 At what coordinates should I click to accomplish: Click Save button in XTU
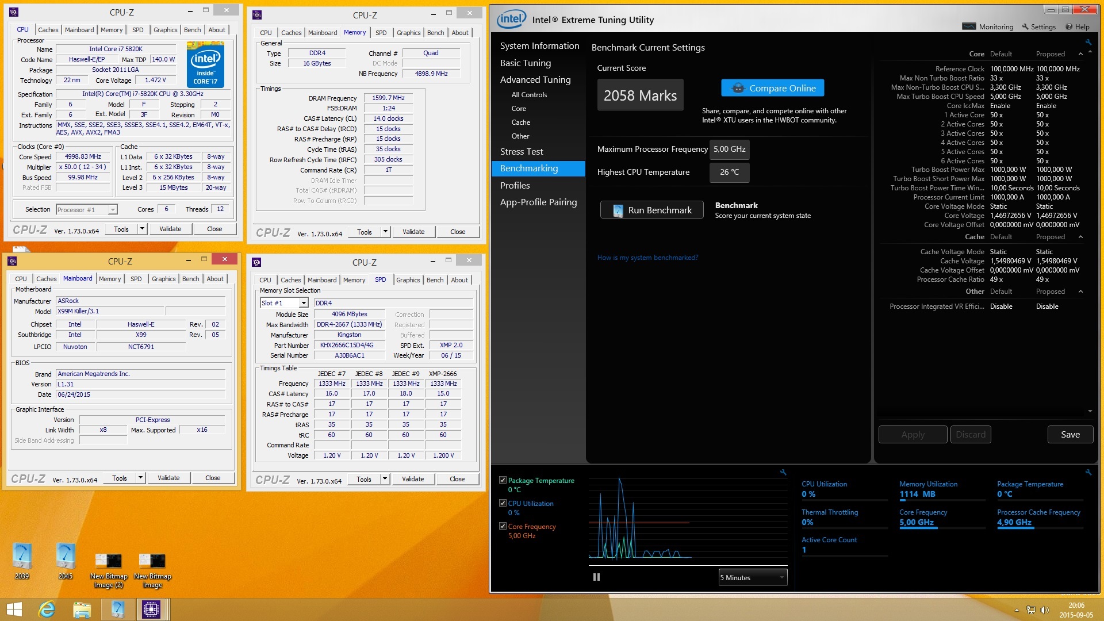pyautogui.click(x=1070, y=435)
